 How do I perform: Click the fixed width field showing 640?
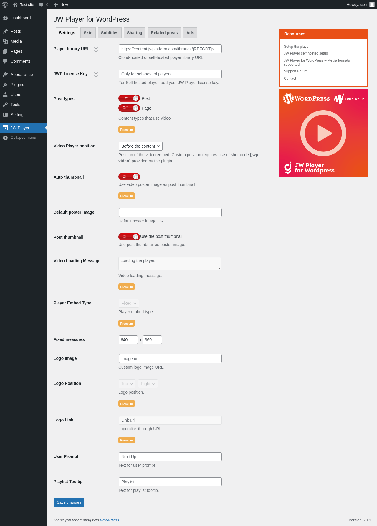coord(128,340)
